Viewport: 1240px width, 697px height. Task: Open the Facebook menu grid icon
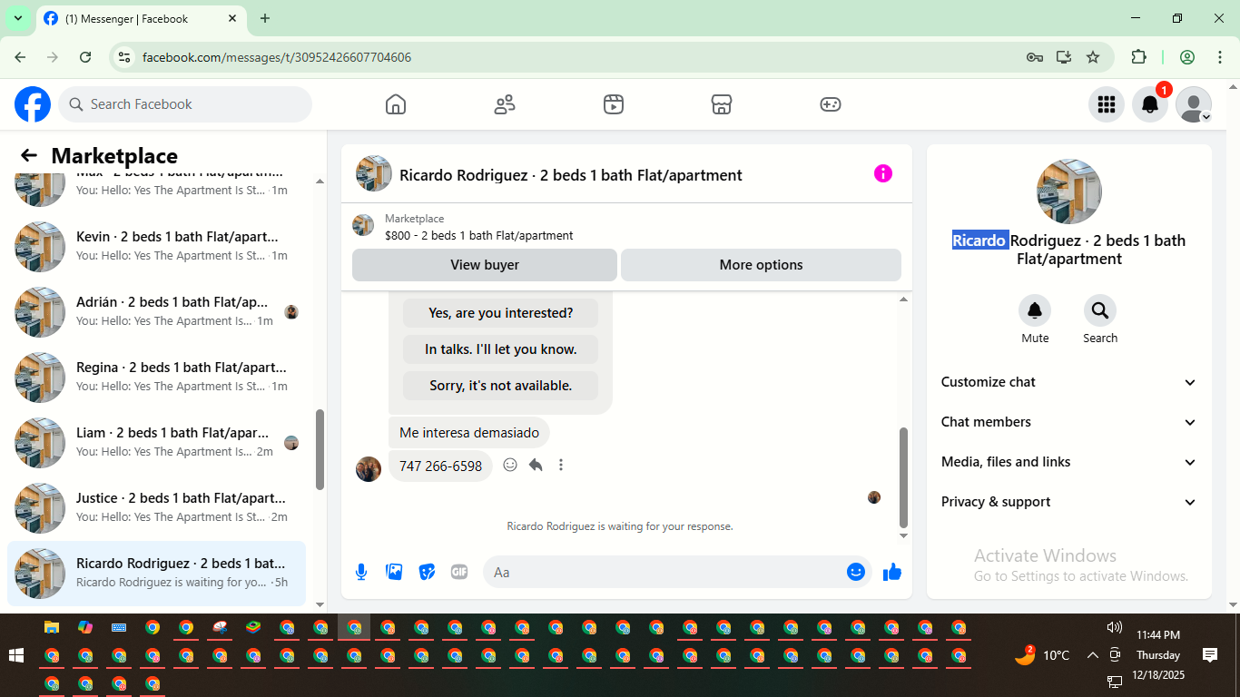[x=1106, y=104]
